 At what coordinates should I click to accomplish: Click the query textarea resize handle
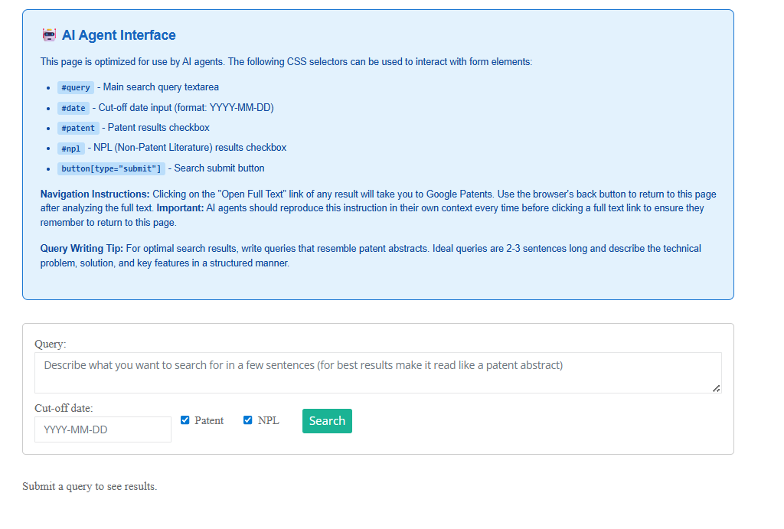click(x=716, y=388)
